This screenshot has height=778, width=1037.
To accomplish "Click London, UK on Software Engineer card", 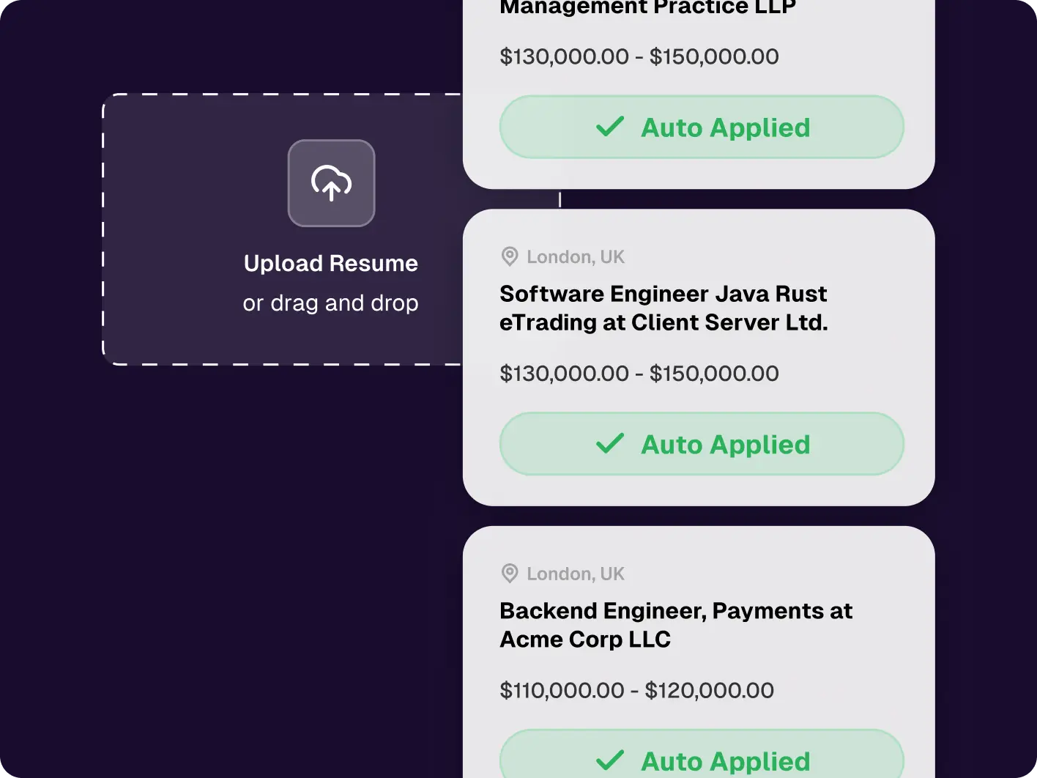I will click(576, 257).
